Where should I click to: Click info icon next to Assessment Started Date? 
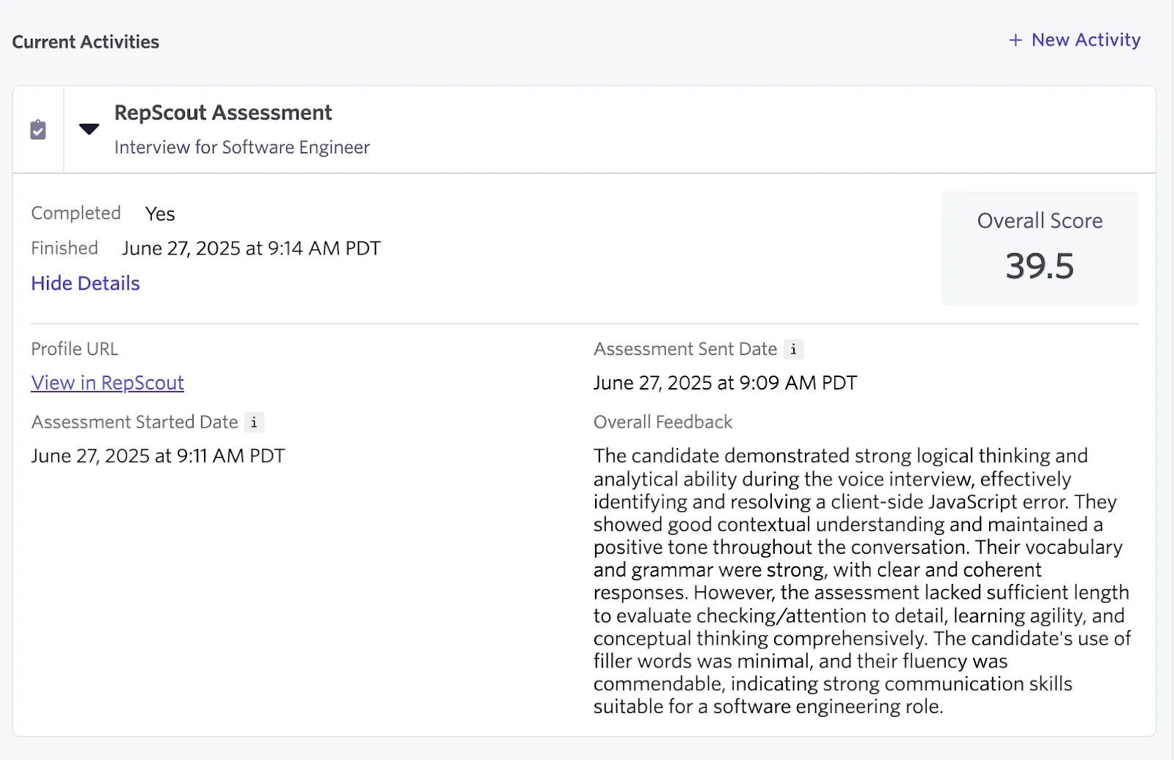[x=254, y=423]
